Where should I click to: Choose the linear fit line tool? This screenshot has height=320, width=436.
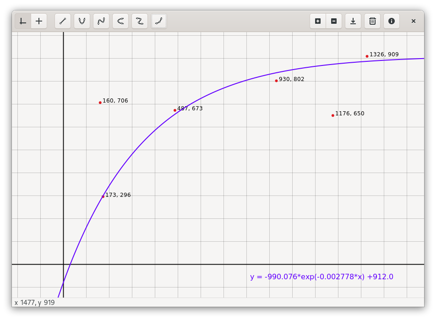tap(63, 21)
